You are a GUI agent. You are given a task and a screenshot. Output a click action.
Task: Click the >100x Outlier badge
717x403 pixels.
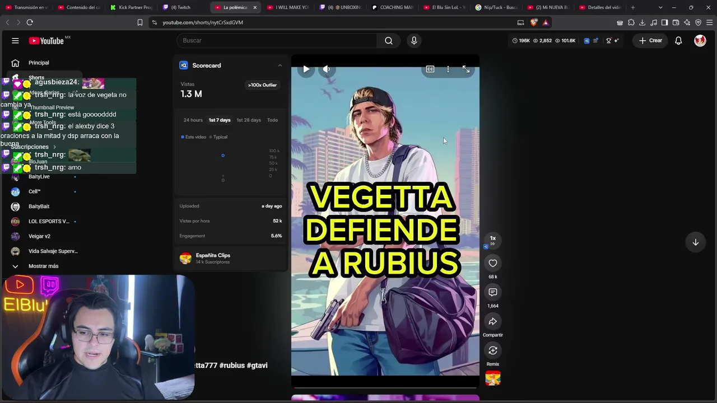(262, 85)
